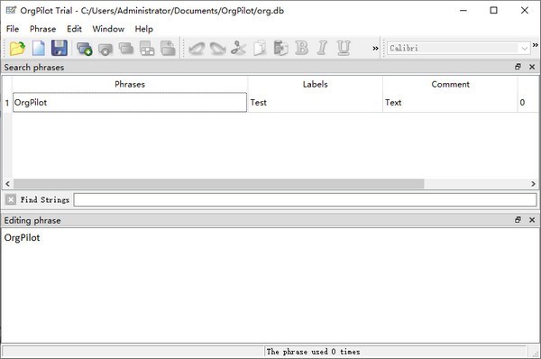Open the Help menu

(x=144, y=29)
